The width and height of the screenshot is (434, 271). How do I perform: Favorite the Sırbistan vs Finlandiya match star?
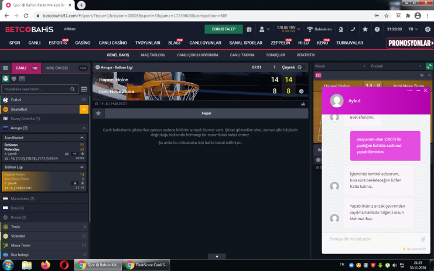83,154
